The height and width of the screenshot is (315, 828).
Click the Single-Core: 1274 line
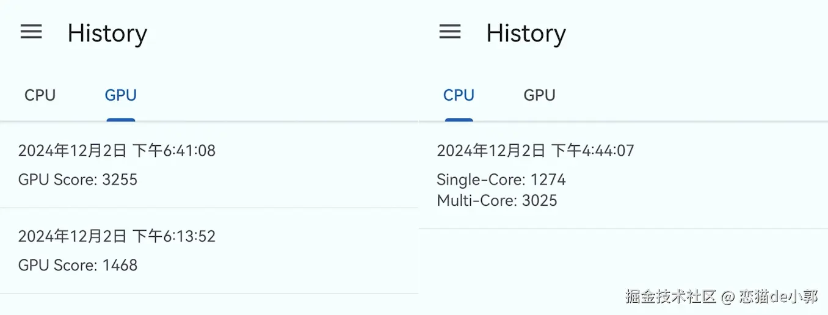pos(501,179)
